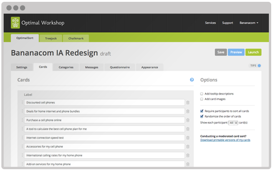Screen dimensions: 273x171
Task: Click drag handle beside 'International calling rates' row
Action: click(22, 155)
